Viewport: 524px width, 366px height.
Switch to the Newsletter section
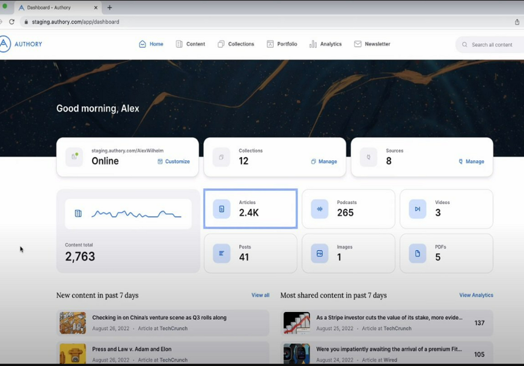tap(372, 44)
